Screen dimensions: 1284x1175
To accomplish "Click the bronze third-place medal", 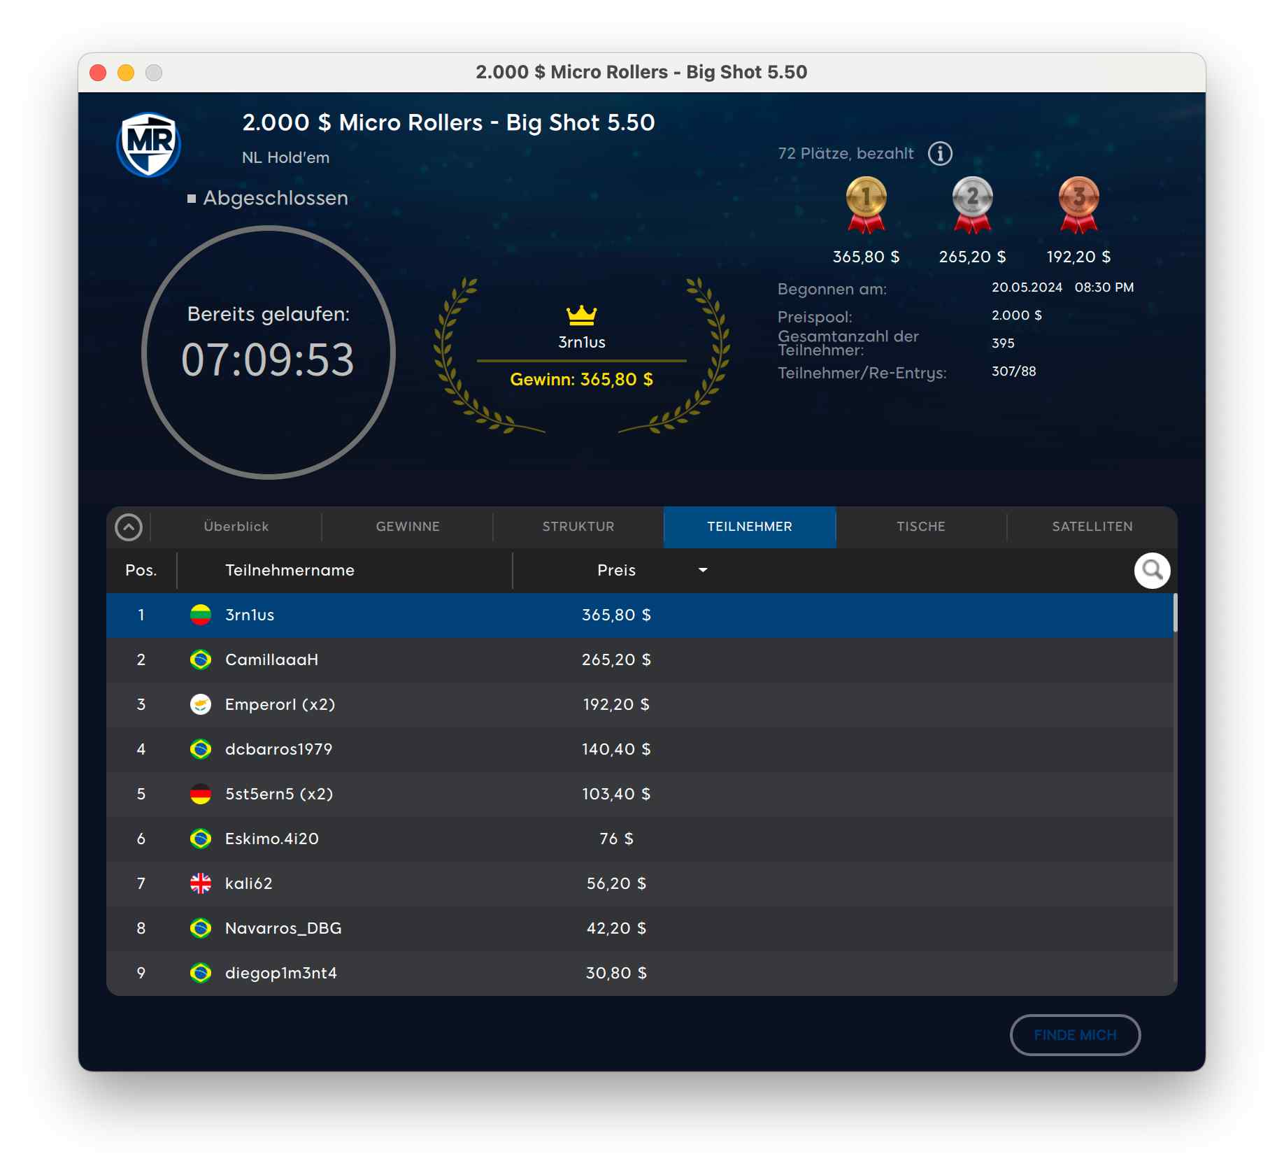I will click(1078, 204).
